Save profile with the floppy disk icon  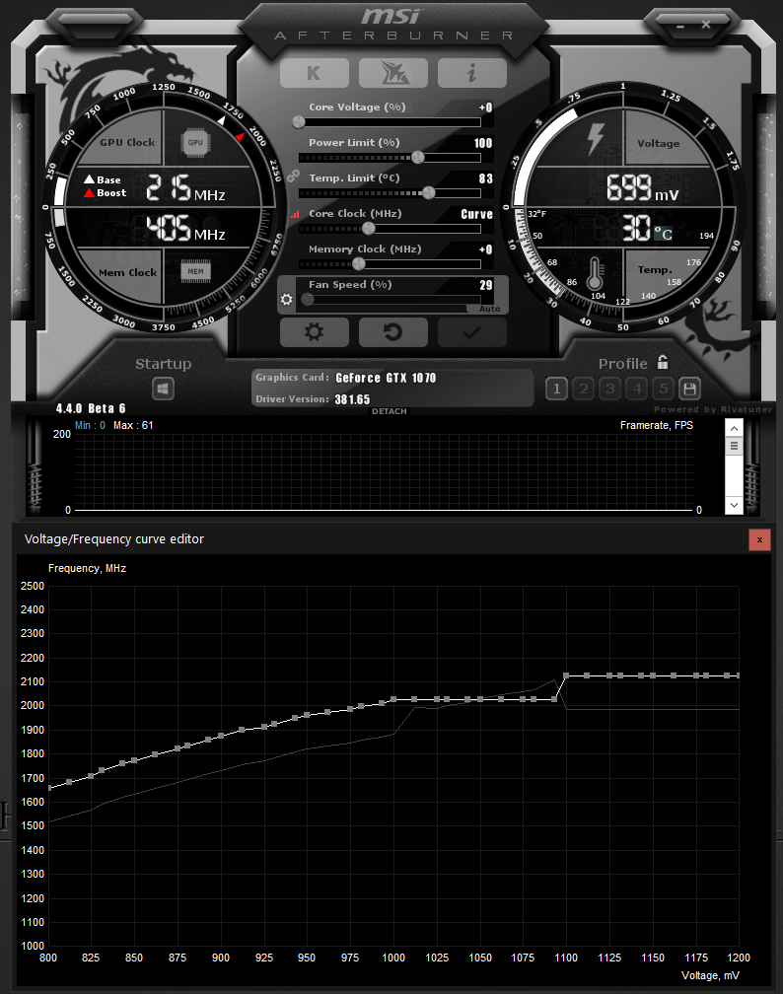689,389
